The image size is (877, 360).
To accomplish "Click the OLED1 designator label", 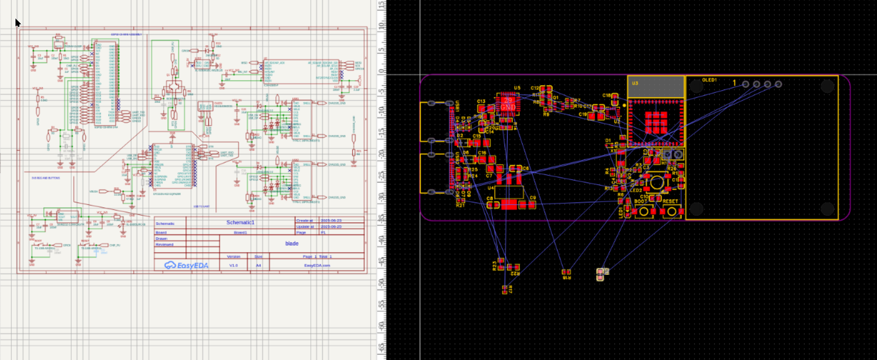I will pyautogui.click(x=709, y=80).
